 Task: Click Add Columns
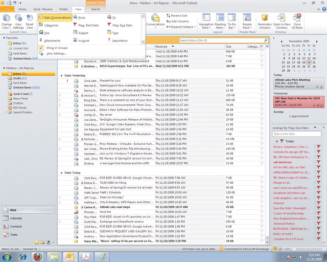pos(177,21)
